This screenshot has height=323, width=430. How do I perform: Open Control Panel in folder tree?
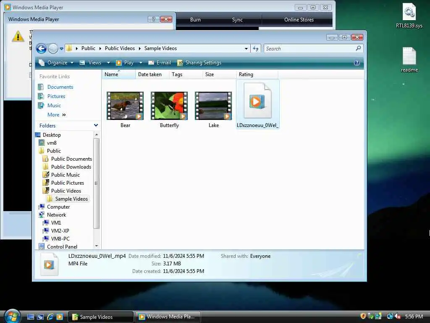pos(62,246)
